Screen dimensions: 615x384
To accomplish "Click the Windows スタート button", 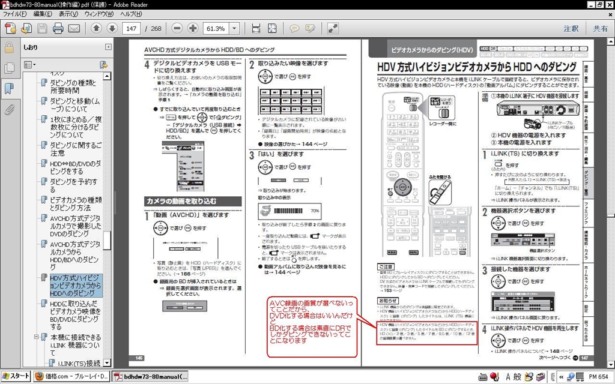I will (x=16, y=376).
